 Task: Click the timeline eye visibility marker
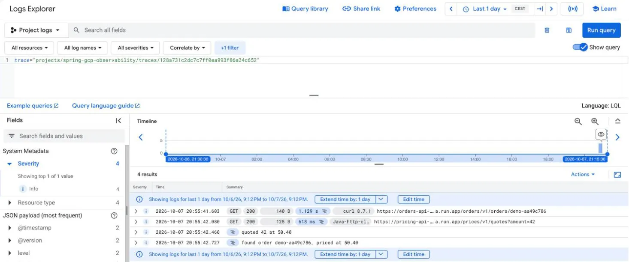click(601, 134)
